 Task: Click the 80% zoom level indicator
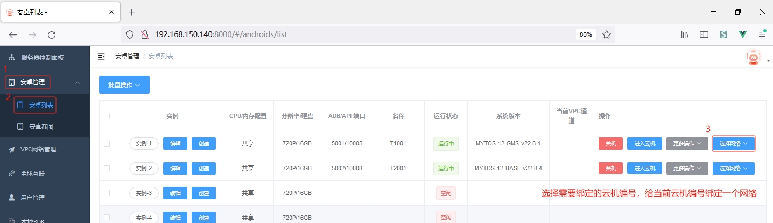click(x=586, y=34)
